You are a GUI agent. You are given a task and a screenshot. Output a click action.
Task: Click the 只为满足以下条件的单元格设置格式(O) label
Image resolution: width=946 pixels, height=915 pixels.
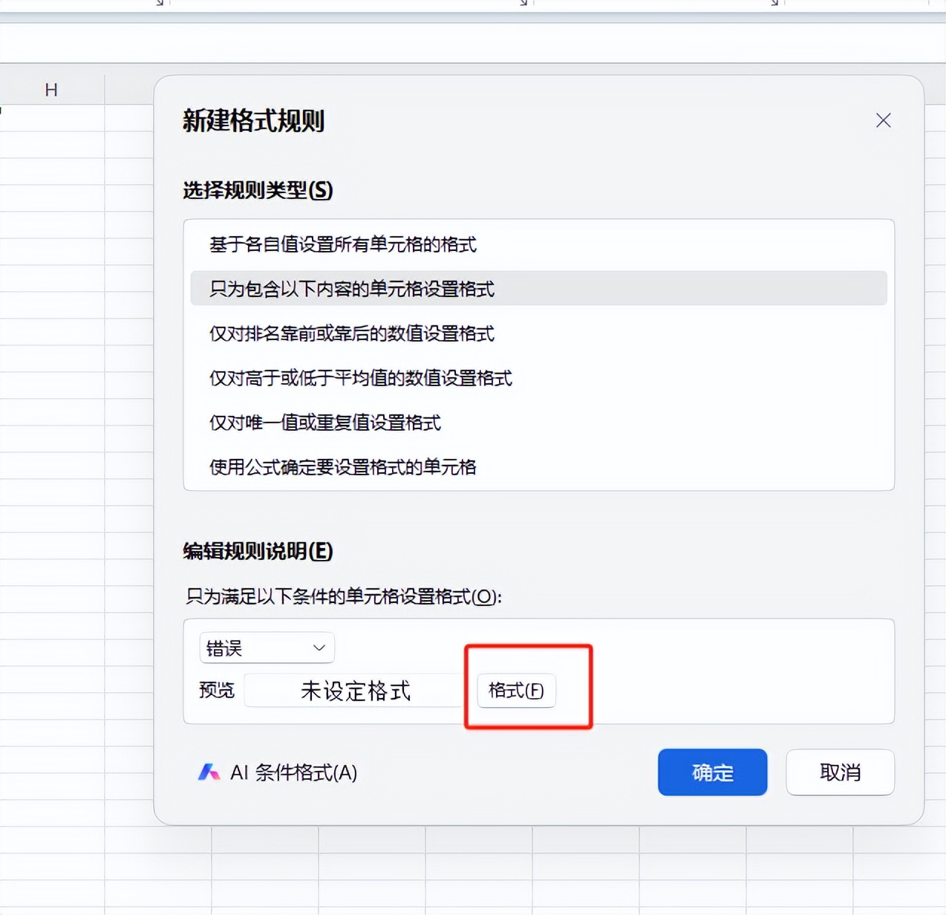coord(343,596)
